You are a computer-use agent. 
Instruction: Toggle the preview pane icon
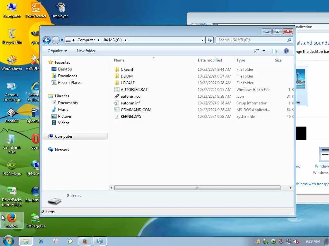(275, 51)
